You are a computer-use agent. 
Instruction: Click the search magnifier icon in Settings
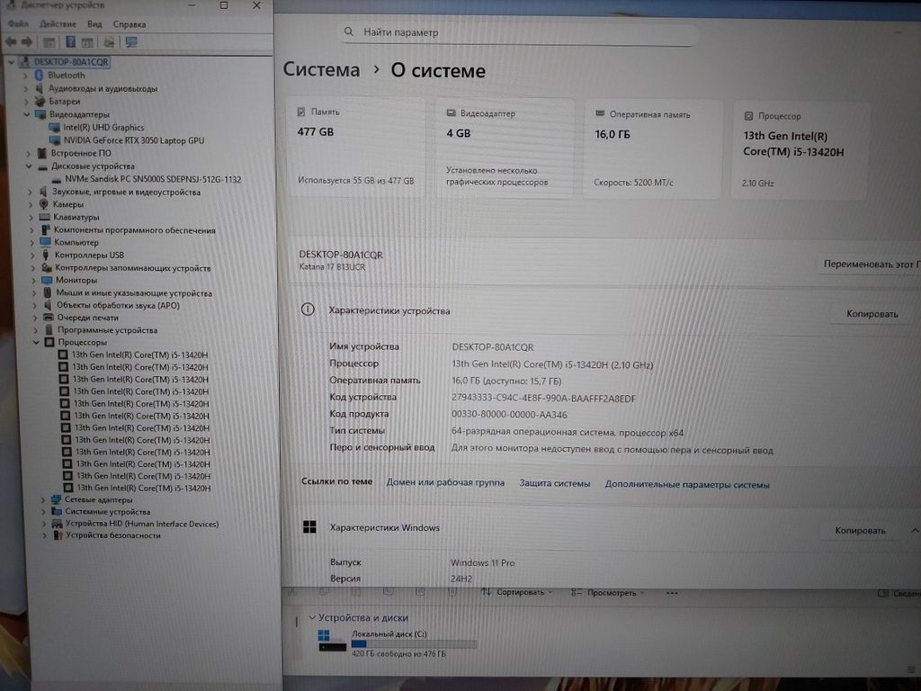tap(350, 32)
